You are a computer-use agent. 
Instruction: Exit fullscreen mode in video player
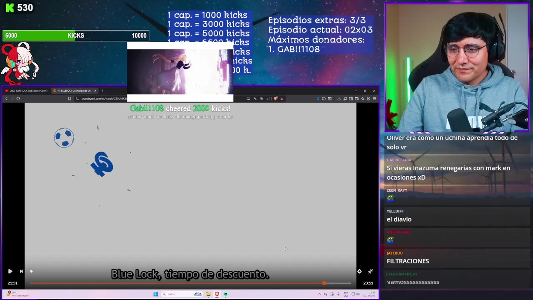[370, 271]
